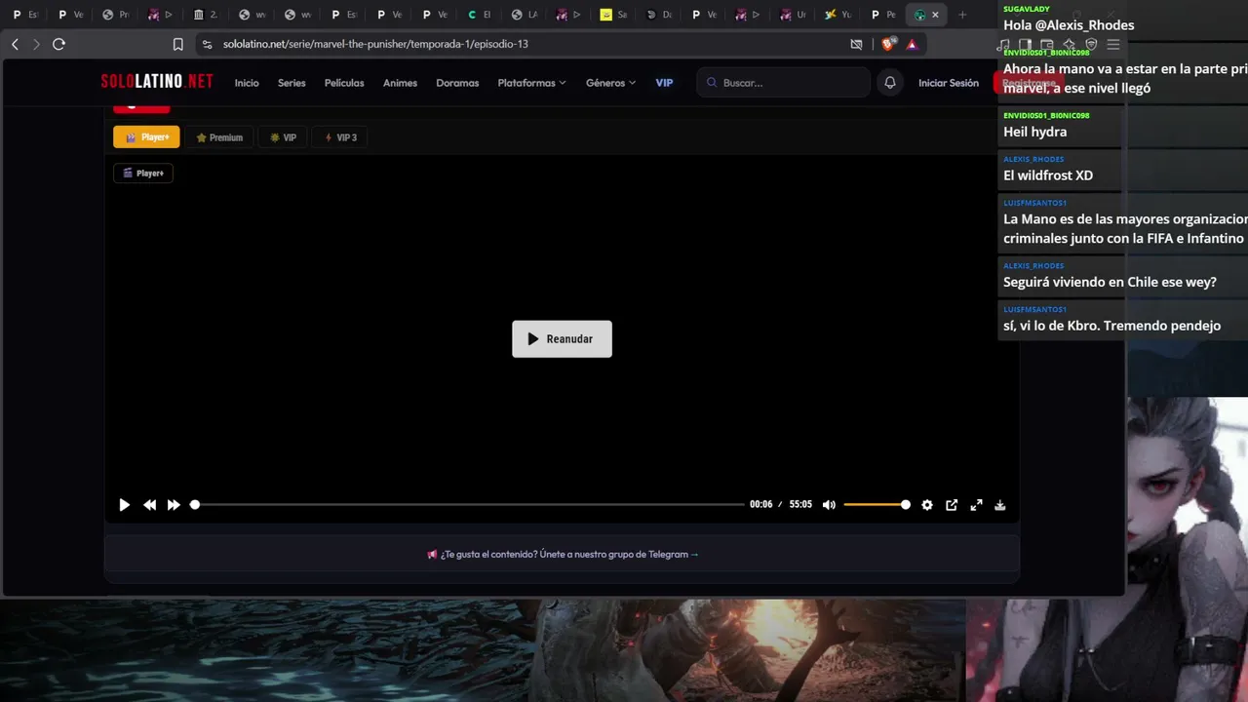Switch to the yellow-icon "Sa" tab
This screenshot has width=1248, height=702.
[x=614, y=15]
